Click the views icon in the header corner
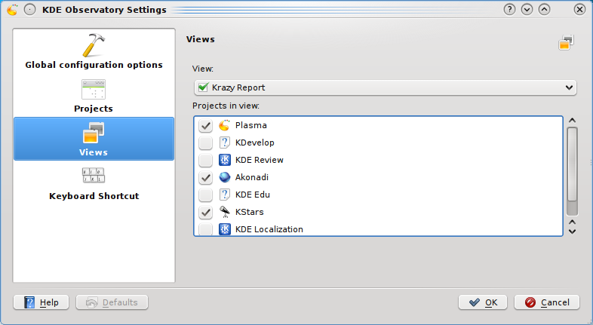 tap(567, 43)
